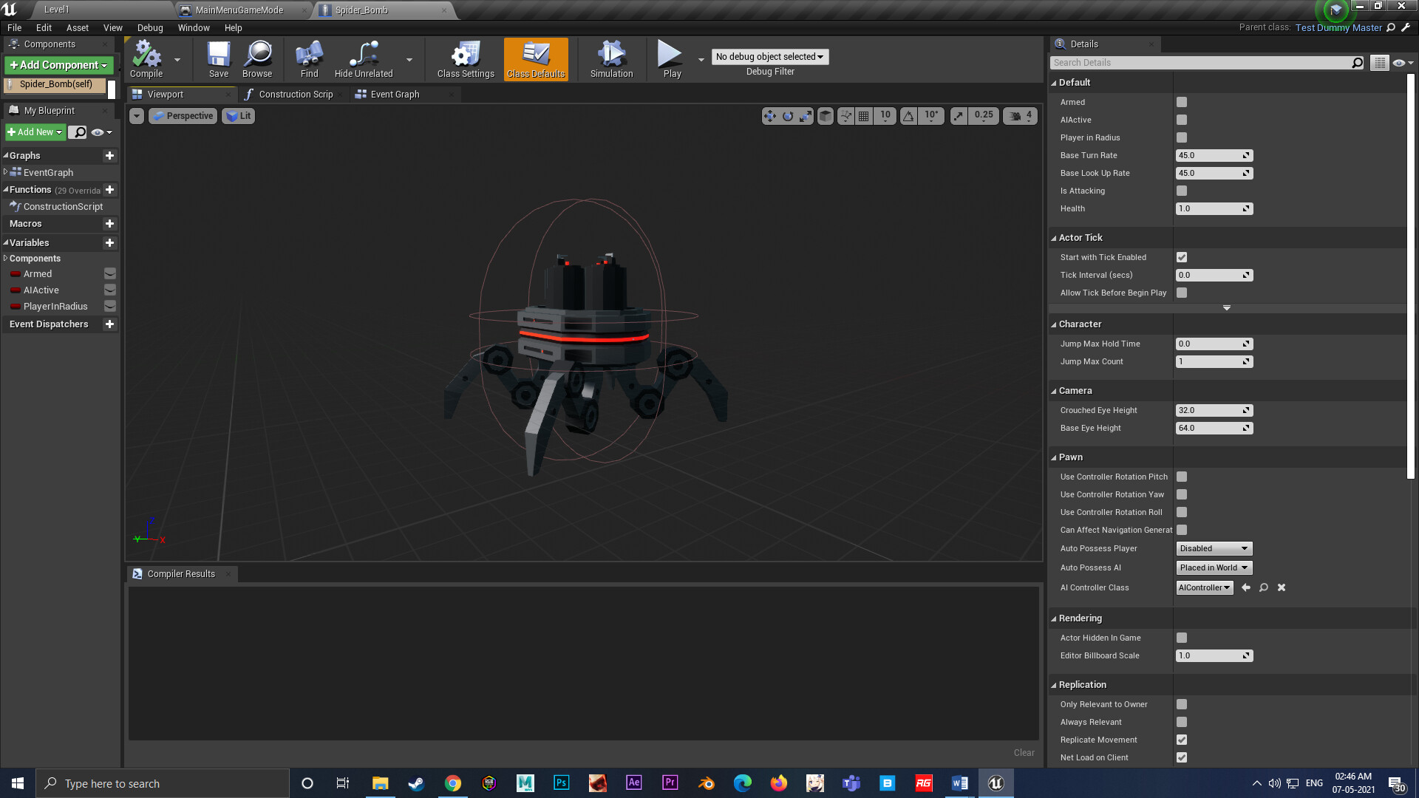Click the Search Details input field
The image size is (1419, 798).
[1205, 62]
